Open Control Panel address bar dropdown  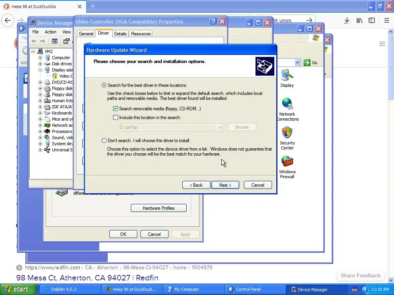[297, 63]
